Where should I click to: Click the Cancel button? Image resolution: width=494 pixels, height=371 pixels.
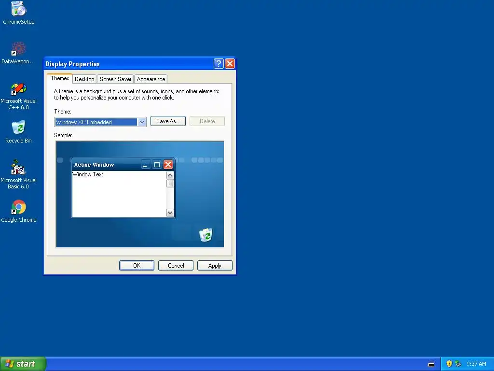click(x=176, y=266)
